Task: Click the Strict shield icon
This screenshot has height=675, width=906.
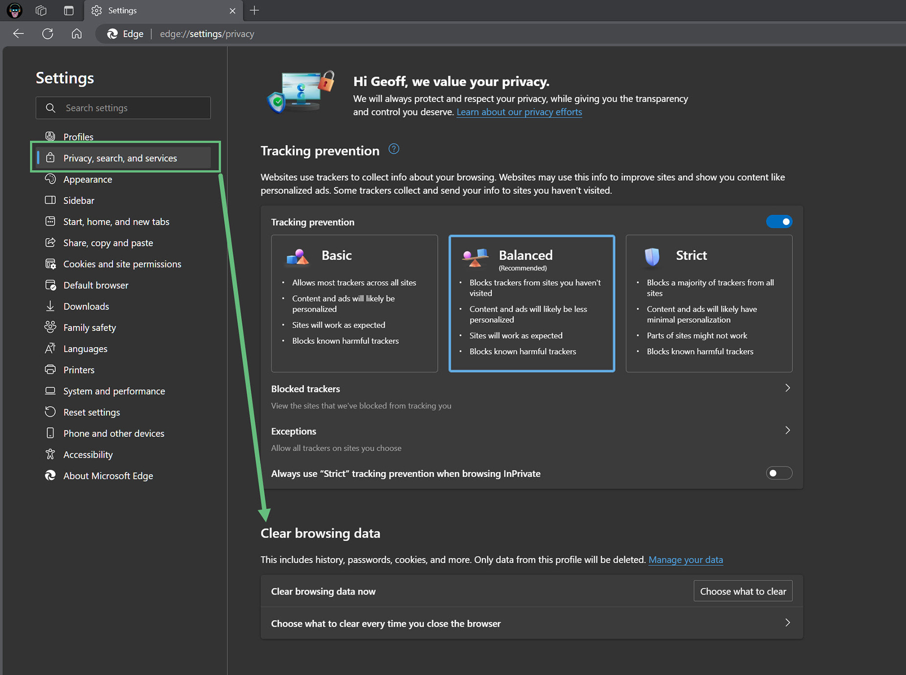Action: (652, 256)
